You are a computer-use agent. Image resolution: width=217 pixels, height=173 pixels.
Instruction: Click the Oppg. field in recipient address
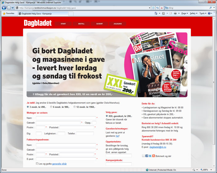[94, 123]
